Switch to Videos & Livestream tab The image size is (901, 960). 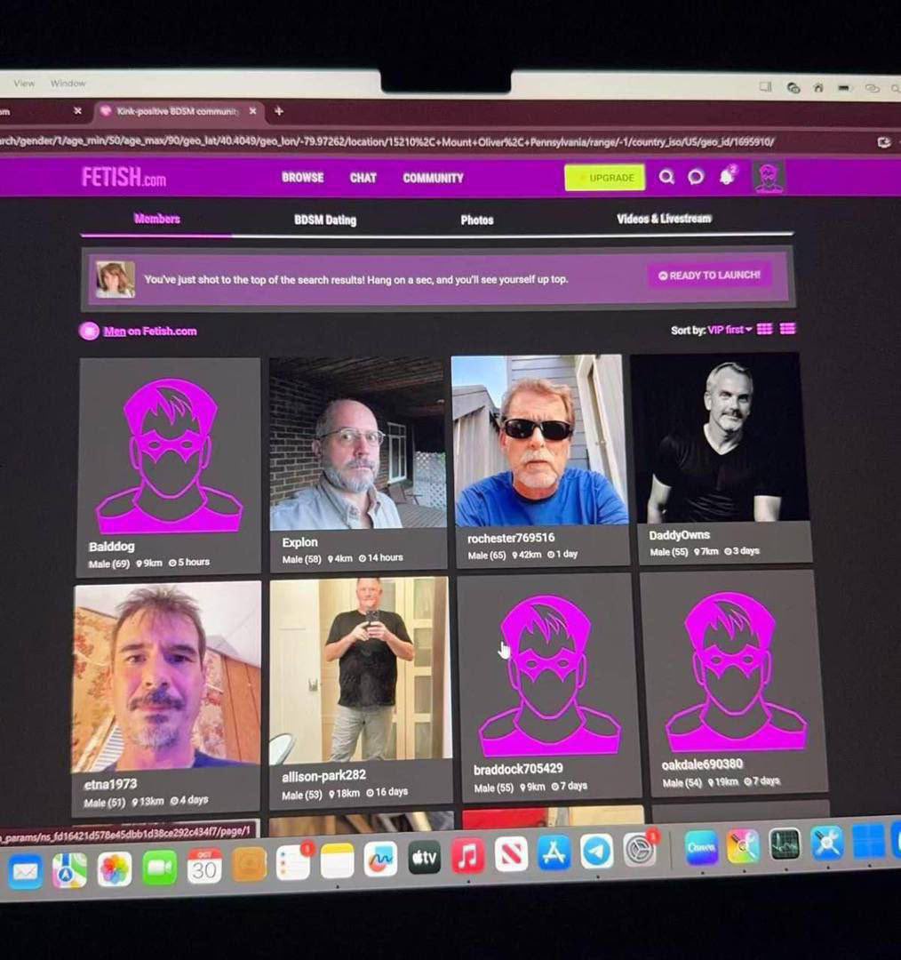pyautogui.click(x=664, y=219)
